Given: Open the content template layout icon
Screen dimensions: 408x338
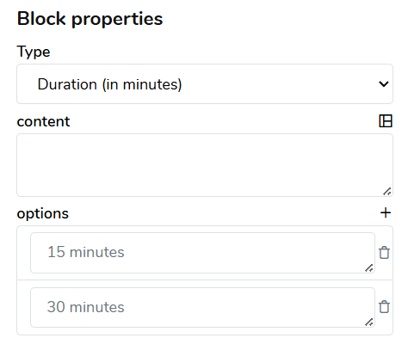Looking at the screenshot, I should [386, 121].
